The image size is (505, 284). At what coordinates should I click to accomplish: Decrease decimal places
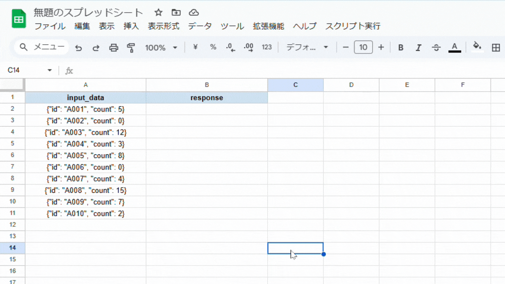click(x=230, y=47)
